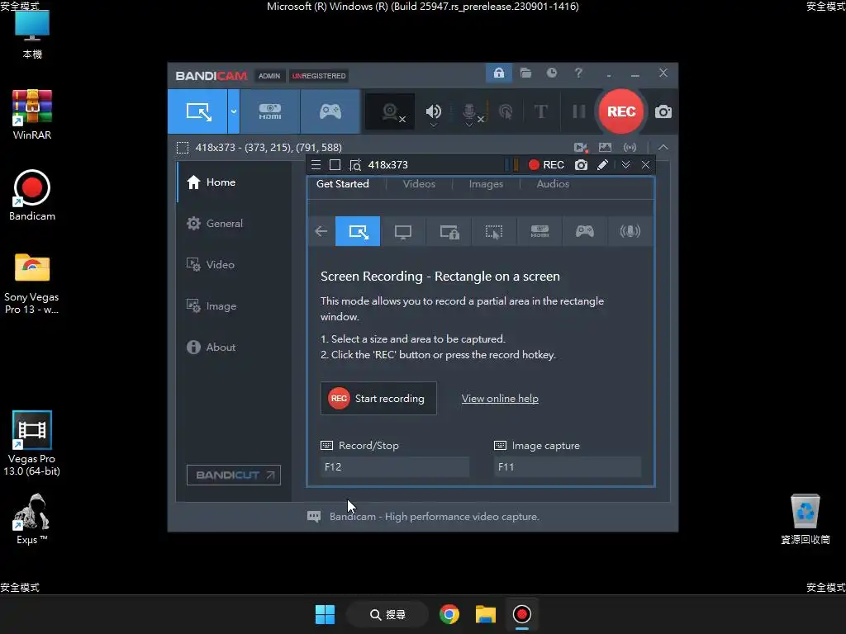846x634 pixels.
Task: Open the BANDICUT link button
Action: tap(234, 475)
